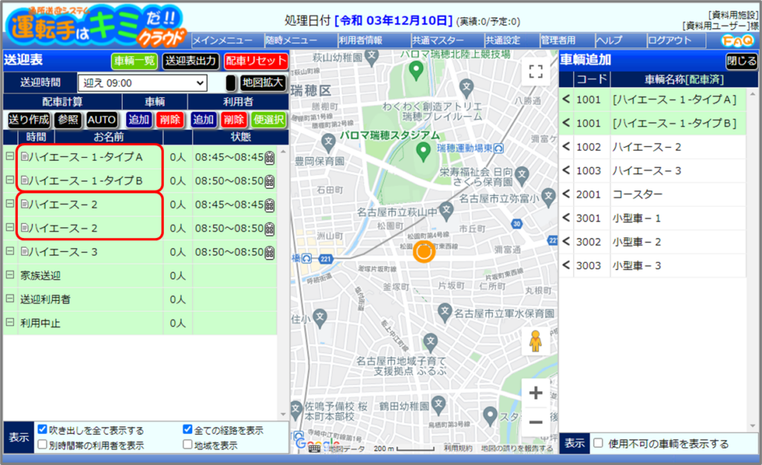
Task: Add コースター using its left arrow
Action: pyautogui.click(x=566, y=194)
